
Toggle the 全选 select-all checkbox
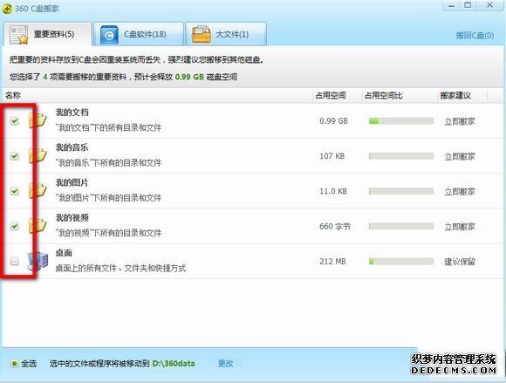[14, 364]
